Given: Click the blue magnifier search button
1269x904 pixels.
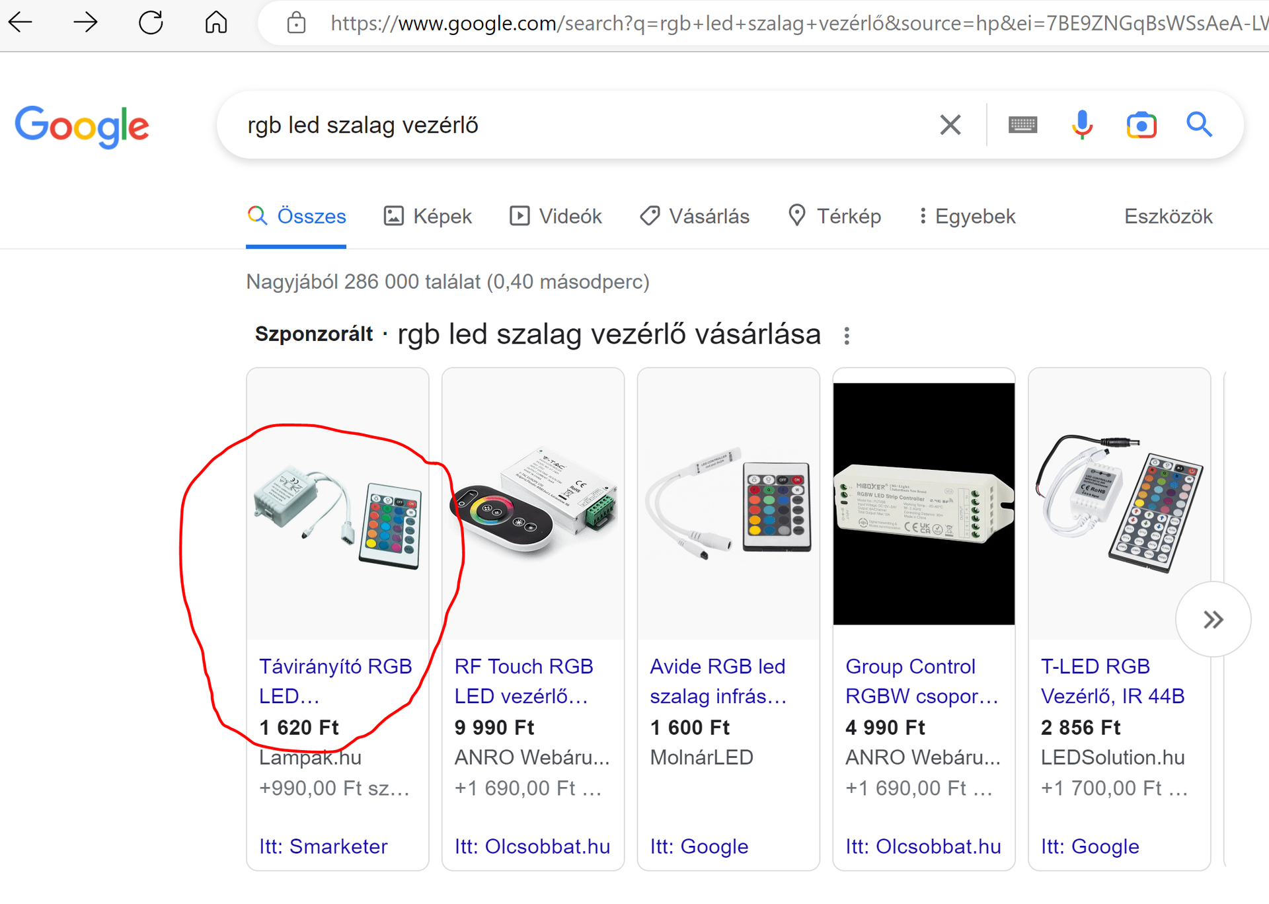Looking at the screenshot, I should pyautogui.click(x=1199, y=125).
